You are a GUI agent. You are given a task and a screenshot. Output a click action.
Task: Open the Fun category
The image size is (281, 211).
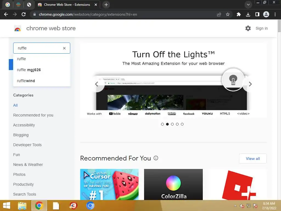tap(16, 155)
